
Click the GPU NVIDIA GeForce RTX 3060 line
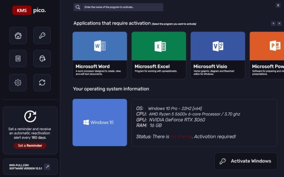click(171, 120)
